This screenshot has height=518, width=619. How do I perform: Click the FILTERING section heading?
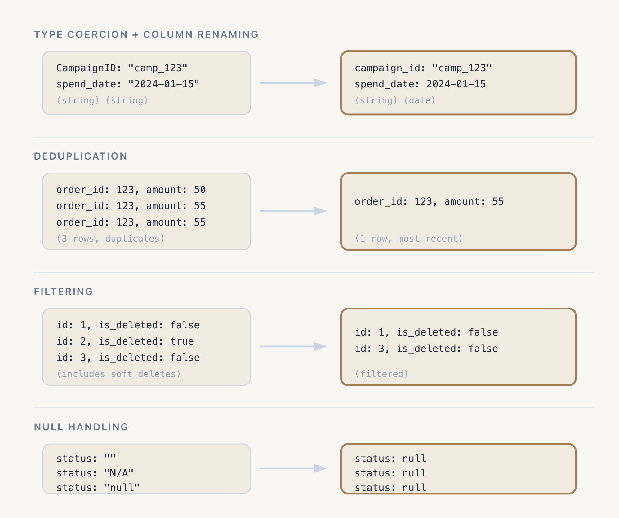tap(63, 292)
